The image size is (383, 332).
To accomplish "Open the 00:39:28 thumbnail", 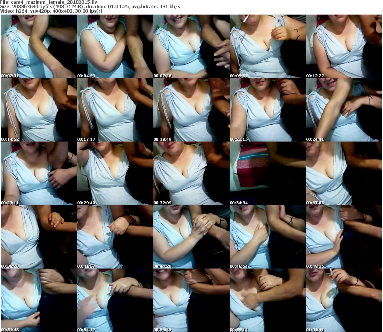I will [x=39, y=237].
